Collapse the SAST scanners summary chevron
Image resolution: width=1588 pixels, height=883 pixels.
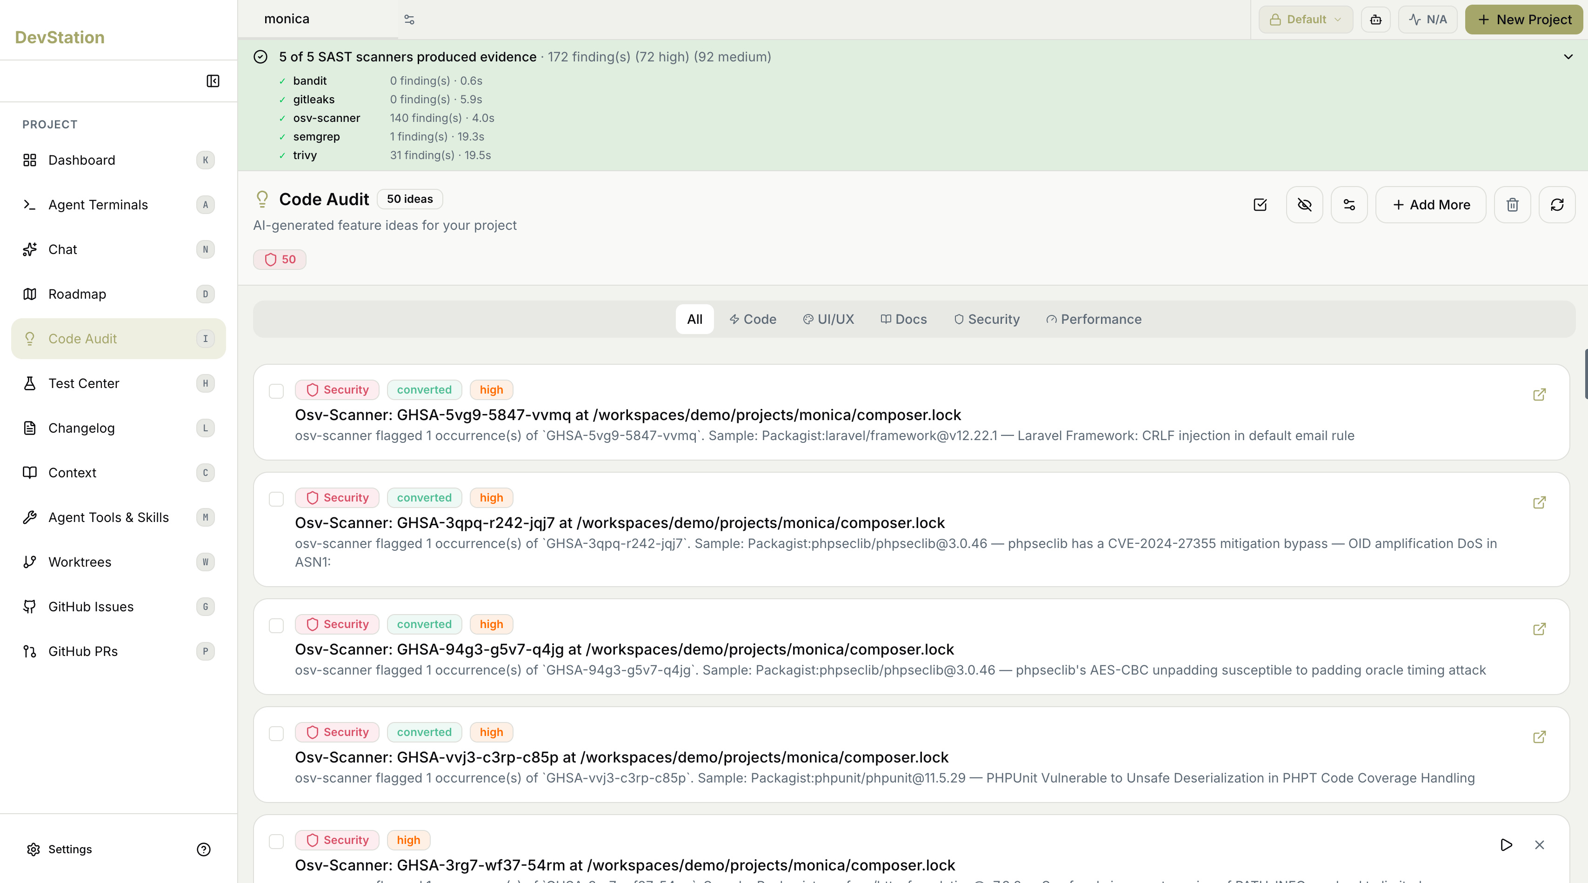click(1568, 57)
